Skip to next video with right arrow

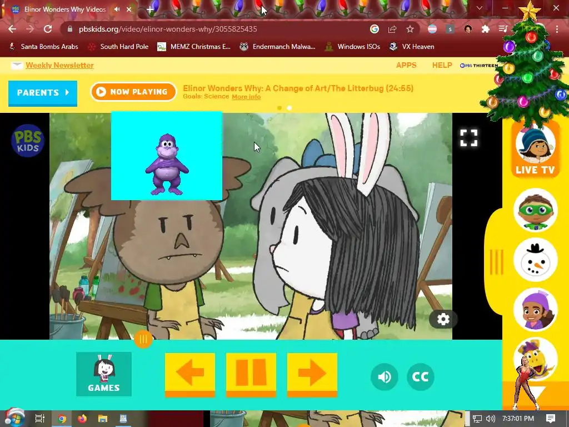pos(312,374)
